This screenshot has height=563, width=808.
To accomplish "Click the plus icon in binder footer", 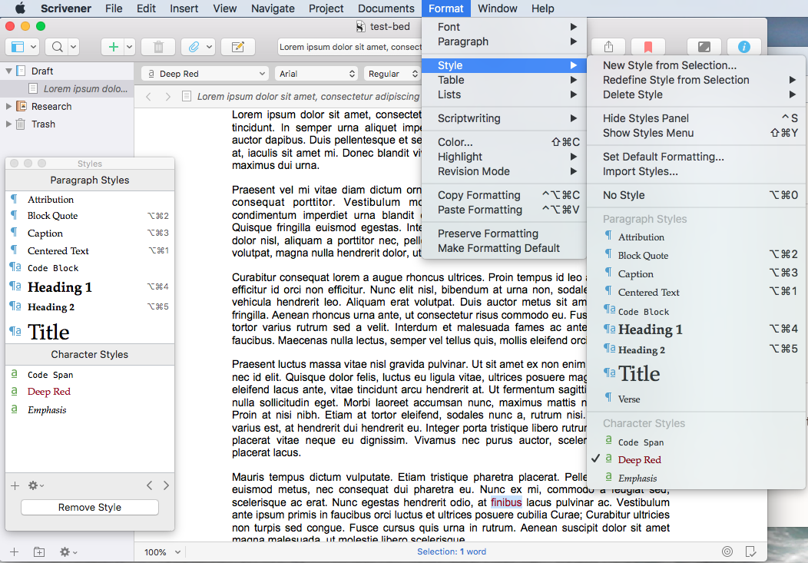I will click(x=15, y=551).
